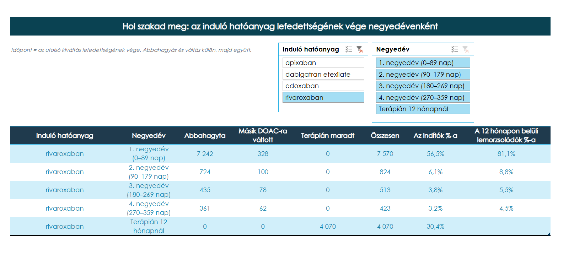The height and width of the screenshot is (260, 574).
Task: Select dabigatran etexilate slicer item
Action: coord(323,74)
